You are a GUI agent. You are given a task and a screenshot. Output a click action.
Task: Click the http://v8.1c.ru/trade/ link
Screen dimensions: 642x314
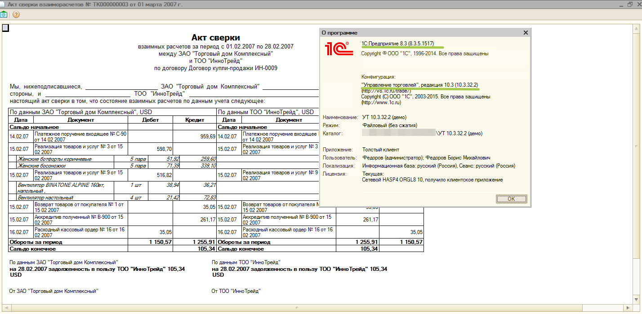[x=386, y=91]
